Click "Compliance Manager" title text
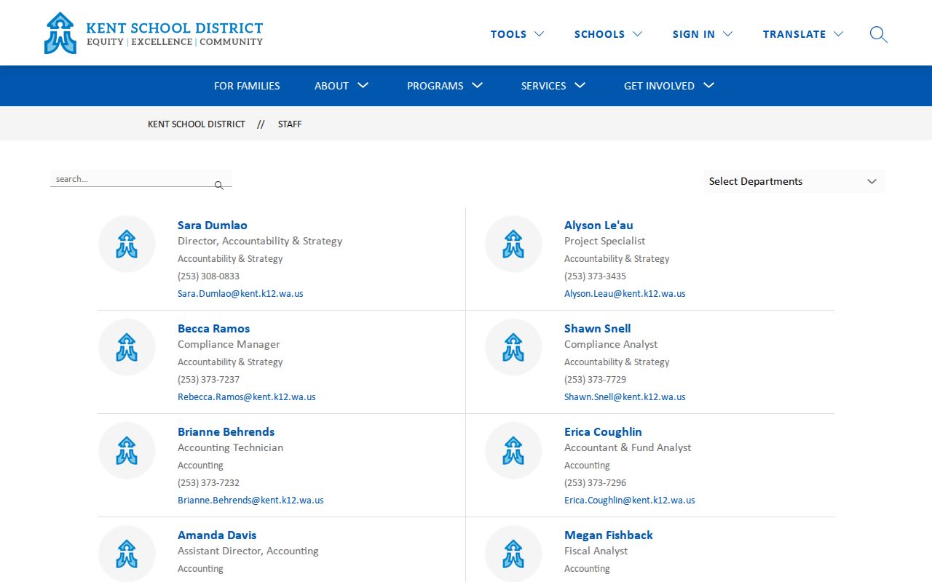The image size is (932, 582). click(x=229, y=344)
